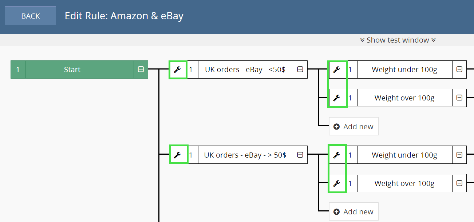Image resolution: width=474 pixels, height=222 pixels.
Task: Open settings wrench for first Weight over 100g
Action: (337, 98)
